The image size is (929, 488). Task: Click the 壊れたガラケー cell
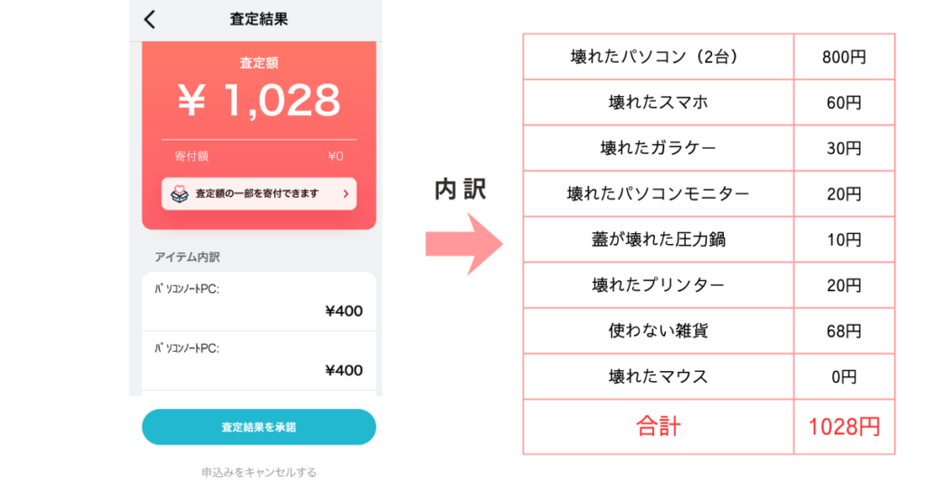pos(658,148)
